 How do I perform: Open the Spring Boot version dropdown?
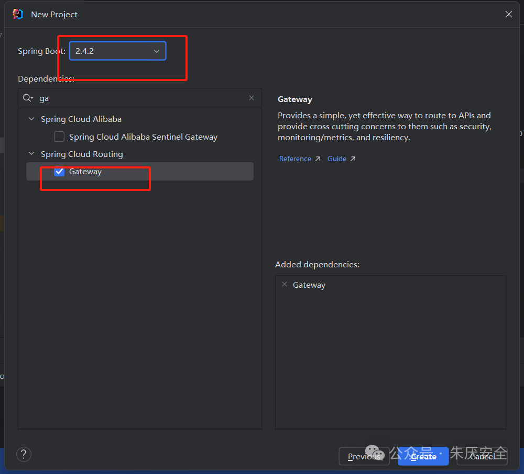coord(117,51)
